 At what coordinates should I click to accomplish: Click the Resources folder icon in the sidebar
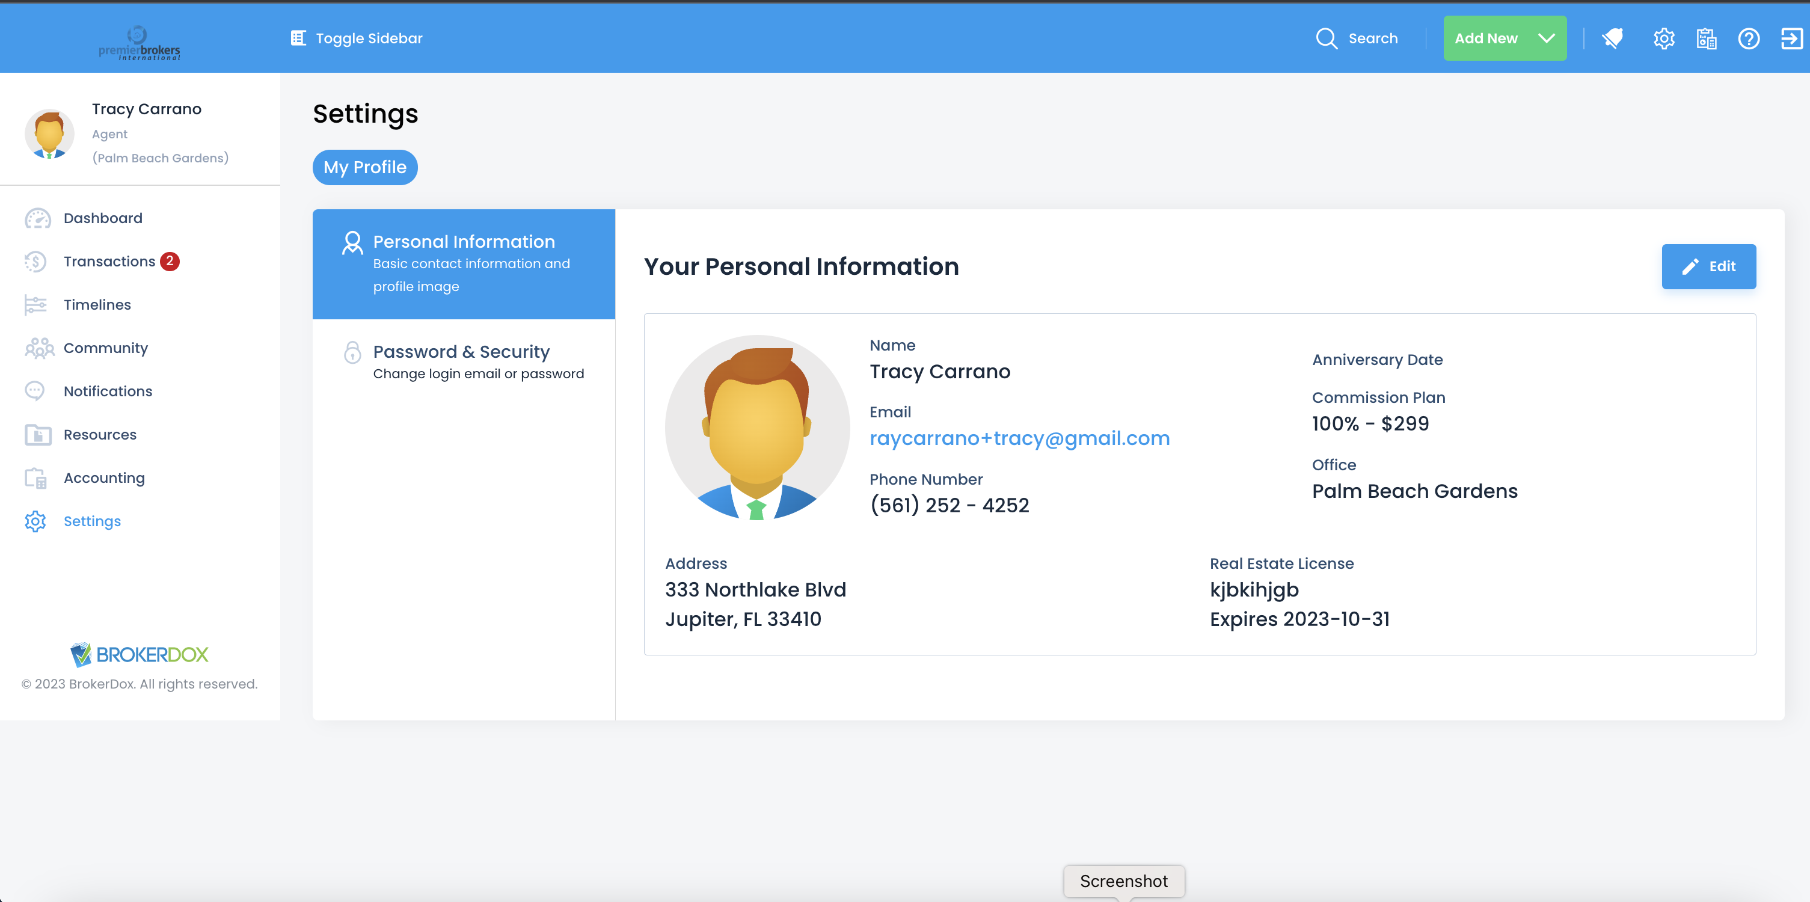tap(38, 435)
